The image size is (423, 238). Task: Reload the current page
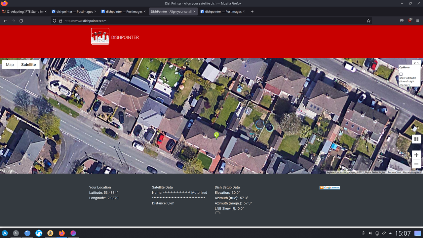pyautogui.click(x=21, y=21)
